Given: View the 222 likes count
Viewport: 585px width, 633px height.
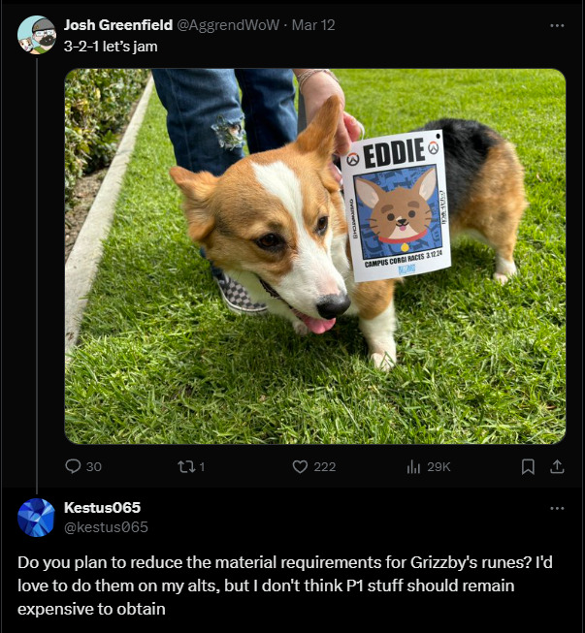Looking at the screenshot, I should click(324, 467).
